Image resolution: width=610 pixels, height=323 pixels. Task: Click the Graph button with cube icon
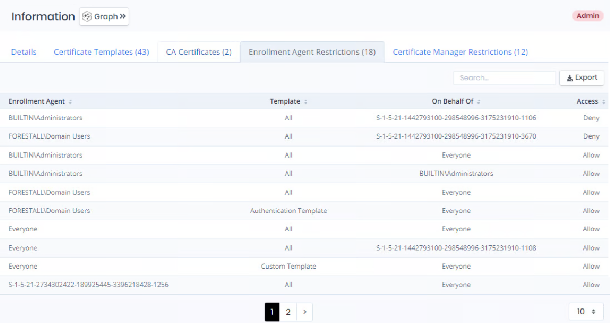tap(104, 17)
